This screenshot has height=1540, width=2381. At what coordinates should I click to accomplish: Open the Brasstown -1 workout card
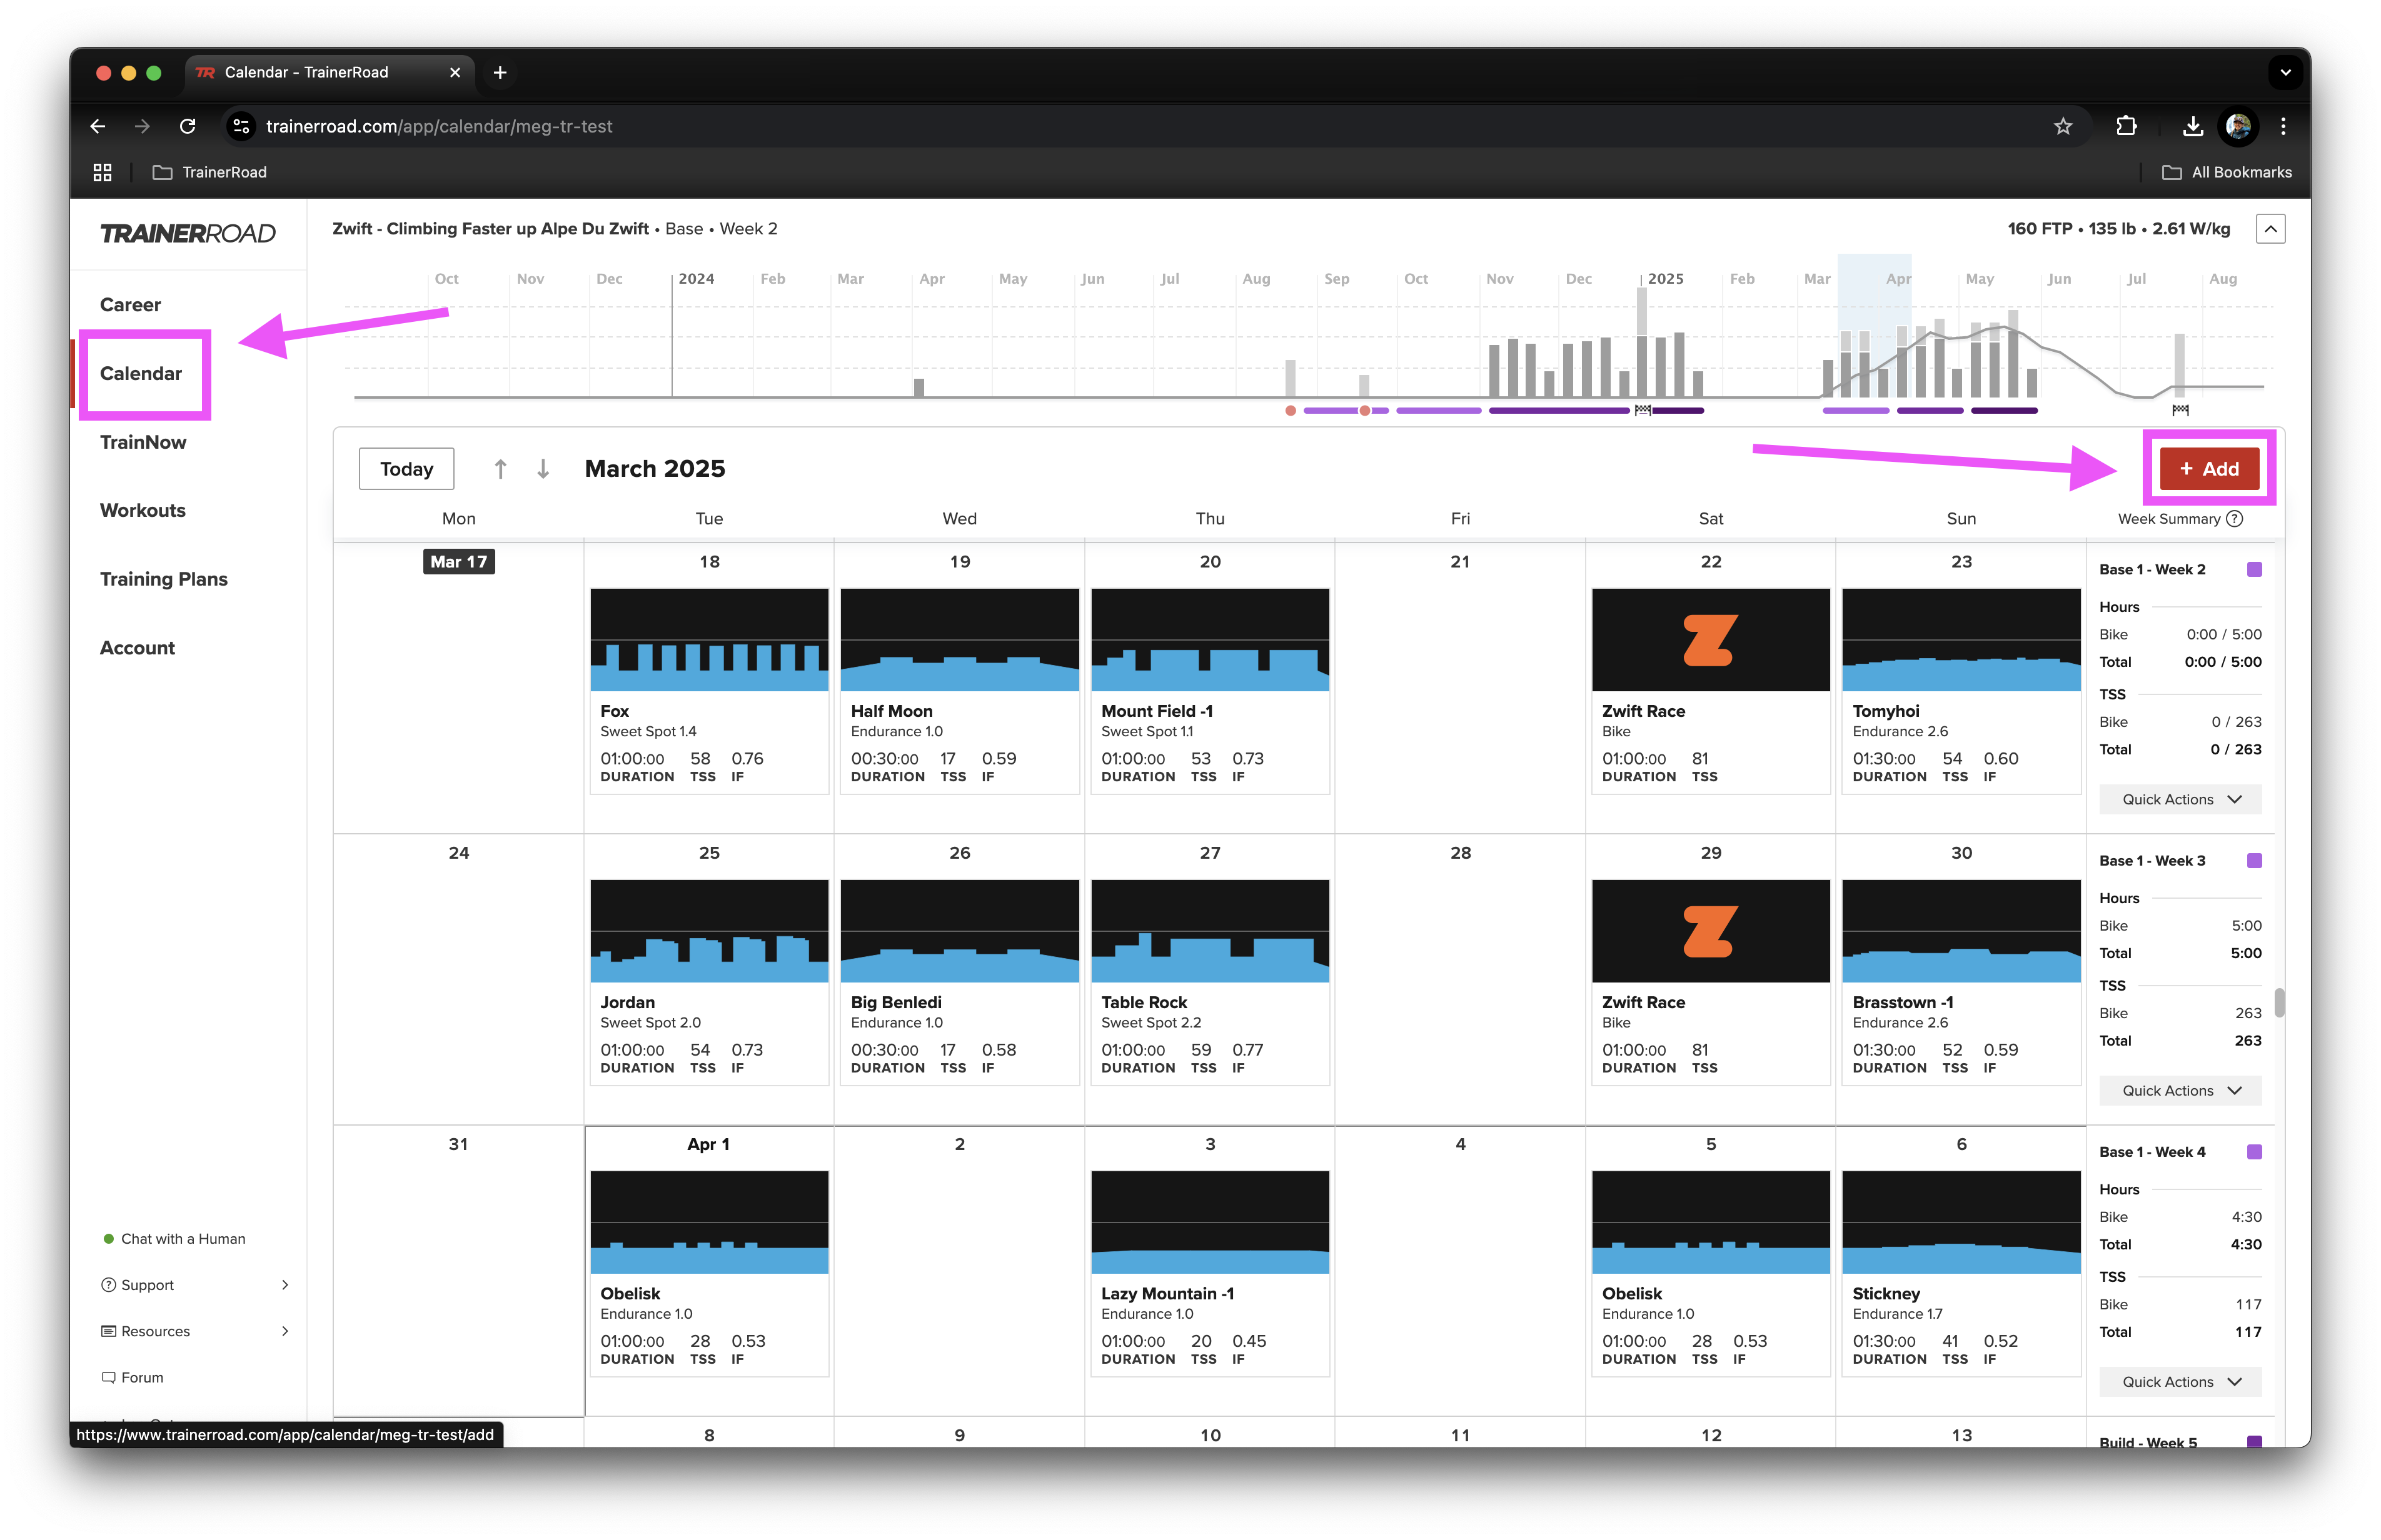[x=1961, y=982]
